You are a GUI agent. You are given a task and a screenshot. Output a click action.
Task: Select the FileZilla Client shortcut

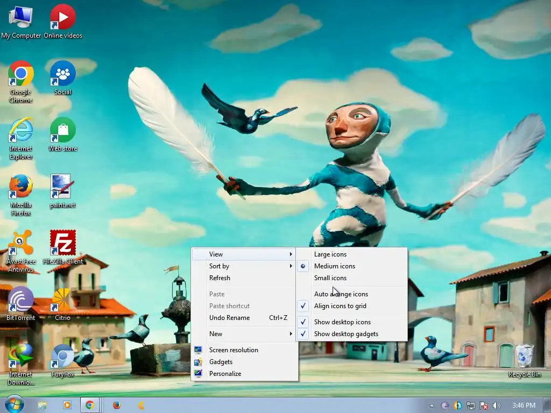63,247
